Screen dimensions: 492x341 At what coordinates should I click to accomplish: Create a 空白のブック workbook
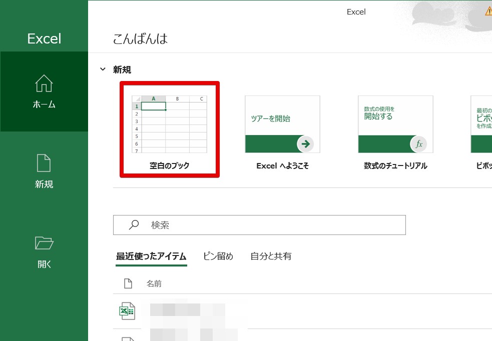[170, 129]
